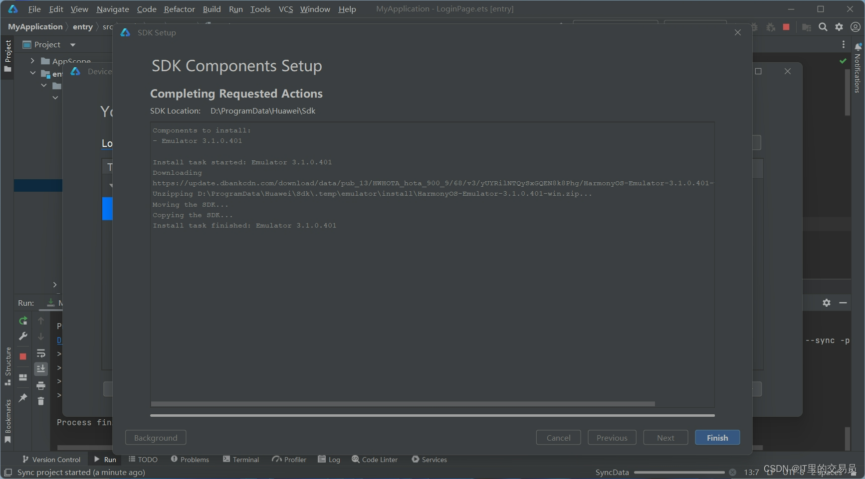The width and height of the screenshot is (865, 479).
Task: Toggle soft-wrap in Run console
Action: click(x=41, y=354)
